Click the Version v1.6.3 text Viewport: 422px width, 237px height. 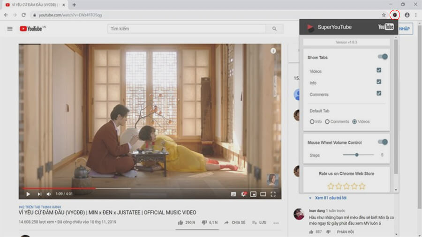[x=347, y=42]
